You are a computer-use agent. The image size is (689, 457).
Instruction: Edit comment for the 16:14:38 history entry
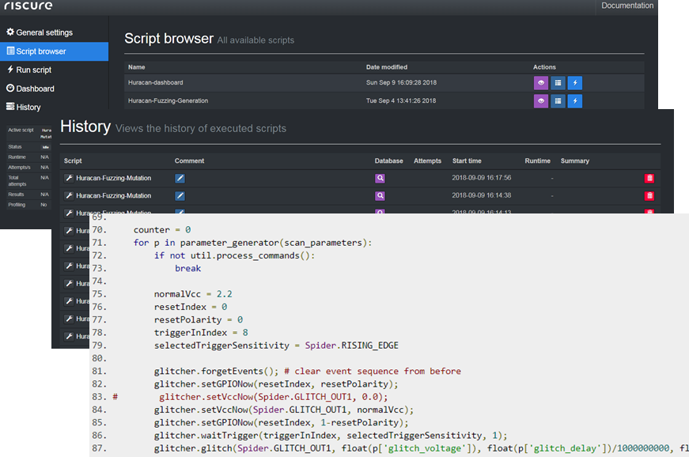(x=180, y=195)
